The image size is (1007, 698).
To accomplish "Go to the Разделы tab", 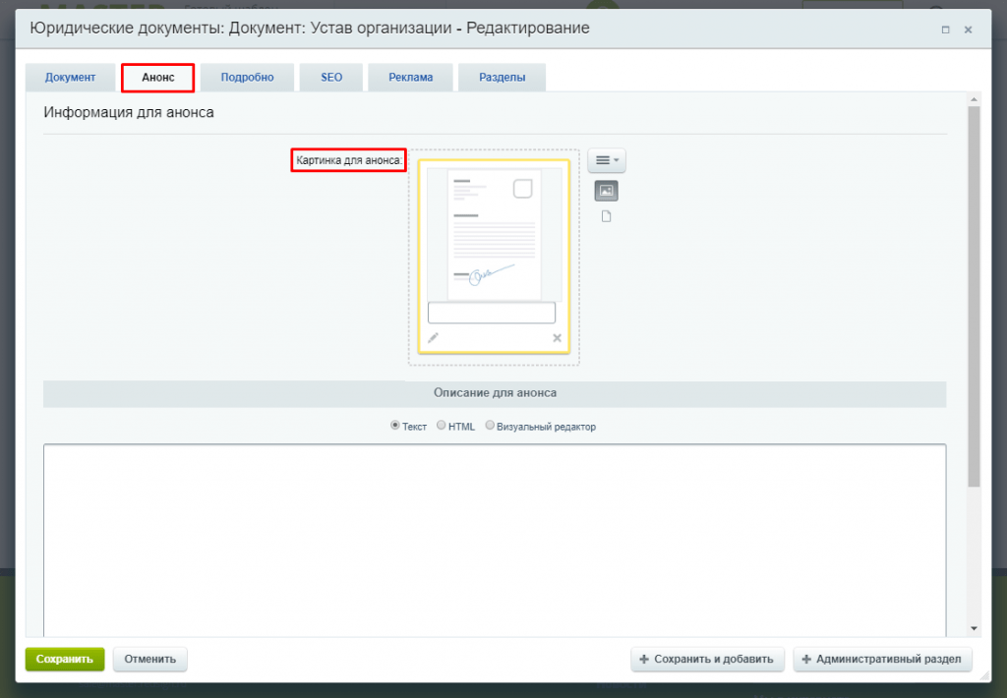I will pyautogui.click(x=502, y=78).
